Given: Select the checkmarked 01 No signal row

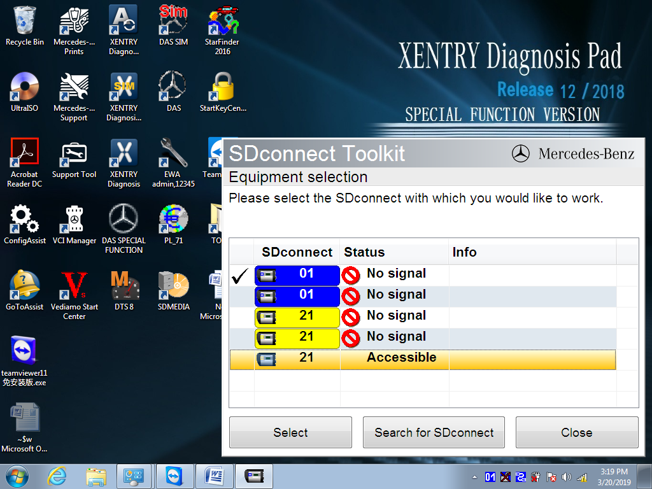Looking at the screenshot, I should pyautogui.click(x=423, y=275).
